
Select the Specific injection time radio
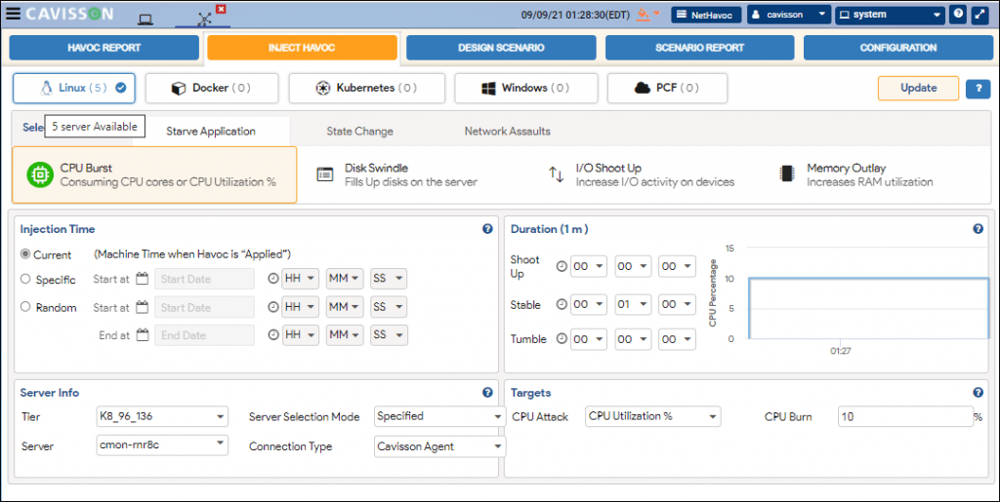[25, 279]
